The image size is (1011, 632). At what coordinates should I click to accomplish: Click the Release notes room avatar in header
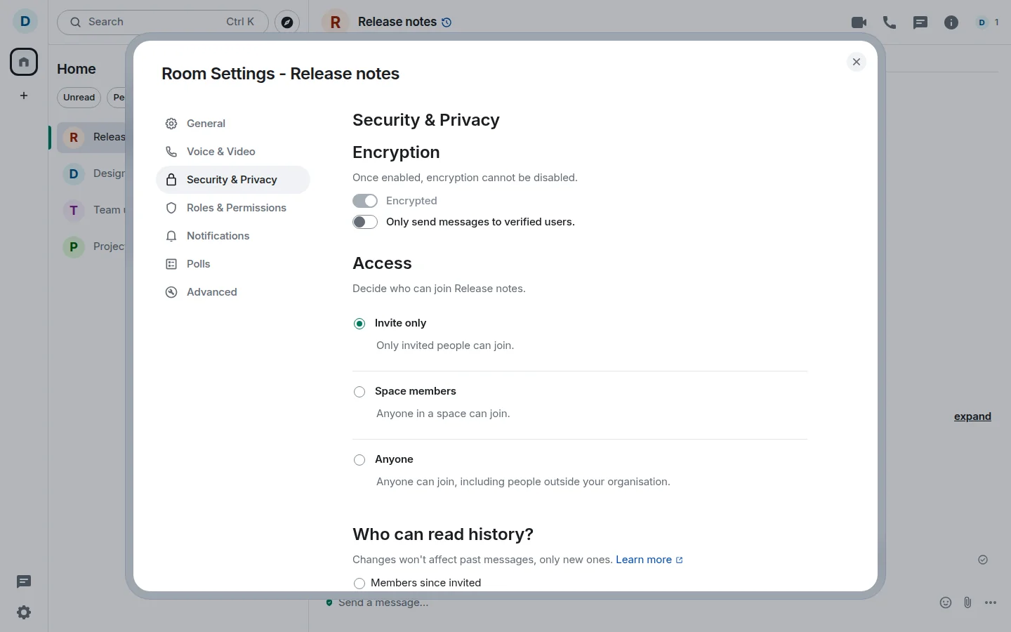(x=336, y=22)
